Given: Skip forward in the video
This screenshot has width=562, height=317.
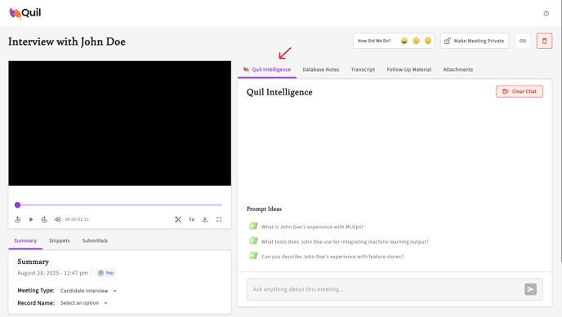Looking at the screenshot, I should click(44, 219).
